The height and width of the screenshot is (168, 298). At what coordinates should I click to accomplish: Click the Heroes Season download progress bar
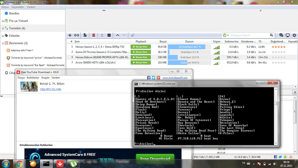[x=189, y=47]
